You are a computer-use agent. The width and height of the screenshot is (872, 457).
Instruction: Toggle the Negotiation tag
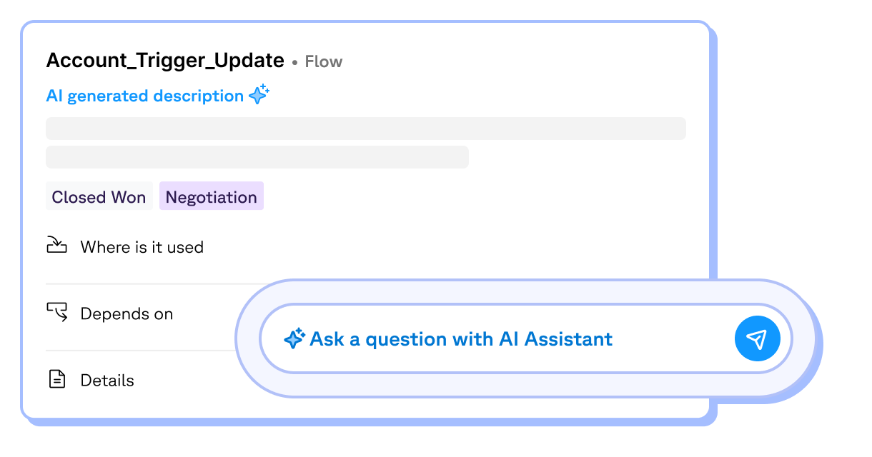point(211,197)
